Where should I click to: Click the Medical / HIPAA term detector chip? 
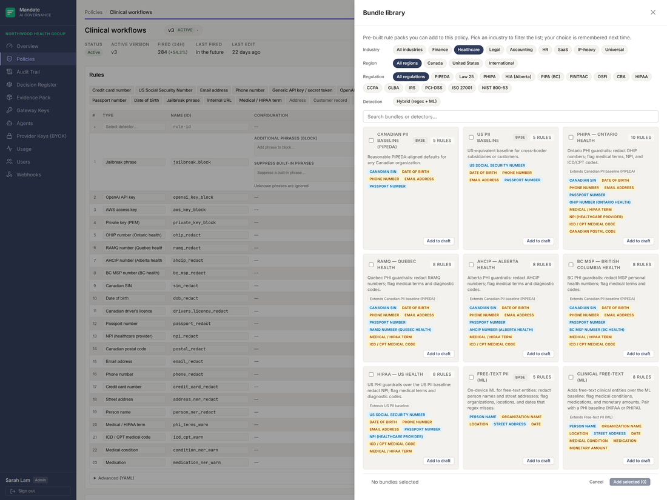(260, 101)
